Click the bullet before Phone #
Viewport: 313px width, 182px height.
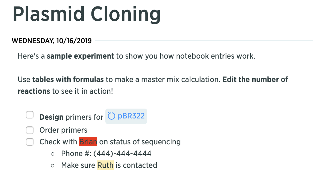pyautogui.click(x=53, y=154)
